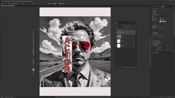
Task: Select the text layer thumbnail
Action: (119, 32)
